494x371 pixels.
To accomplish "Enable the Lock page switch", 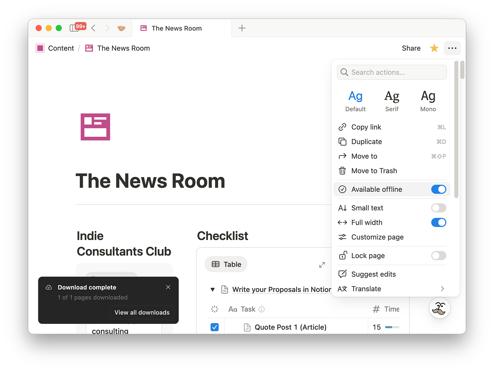I will [x=439, y=256].
